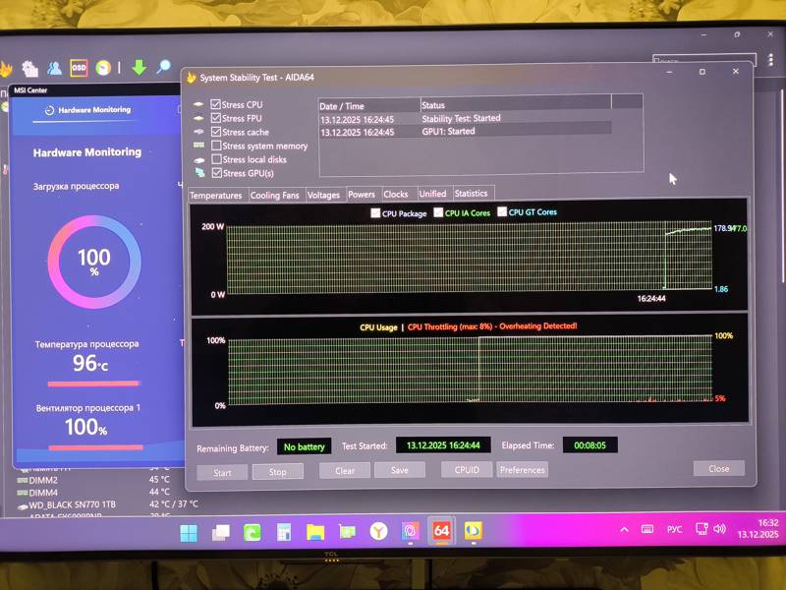Image resolution: width=786 pixels, height=590 pixels.
Task: Open the Yandex browser taskbar icon
Action: (378, 532)
